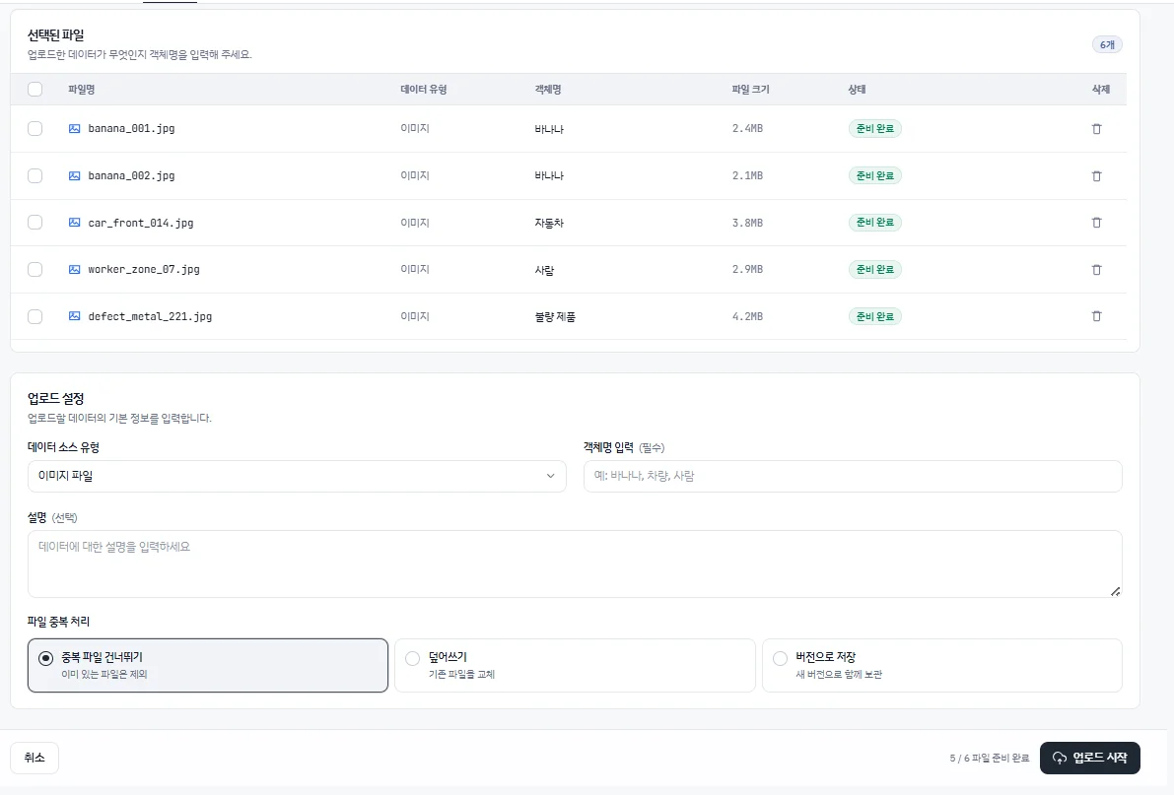Viewport: 1174px width, 795px height.
Task: Click the 3.8MB file size value
Action: pos(747,223)
